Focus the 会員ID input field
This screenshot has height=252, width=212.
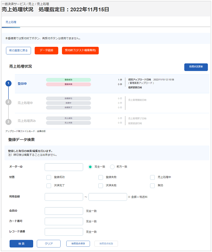[64, 211]
